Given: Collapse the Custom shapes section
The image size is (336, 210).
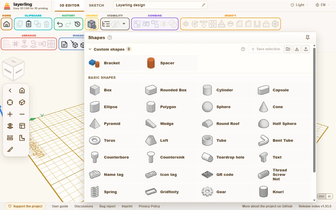Looking at the screenshot, I should pyautogui.click(x=90, y=49).
